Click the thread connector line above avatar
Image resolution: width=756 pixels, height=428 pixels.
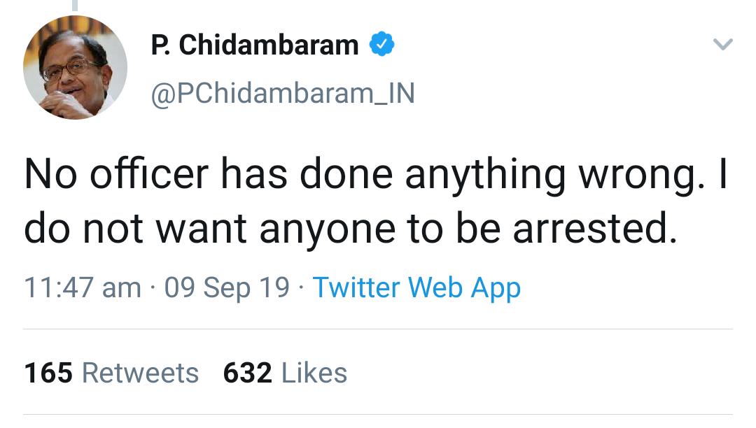(75, 6)
